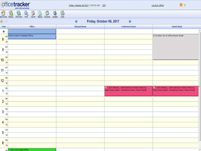Select the Conference Room column header
The height and width of the screenshot is (151, 201).
(128, 26)
